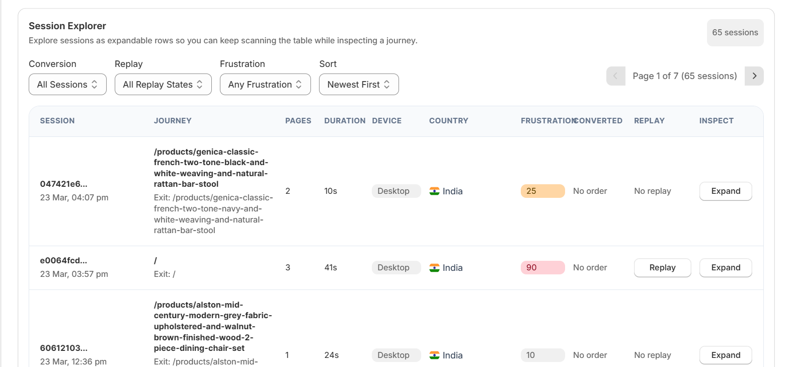Go to next page of sessions
The height and width of the screenshot is (367, 791).
[754, 76]
